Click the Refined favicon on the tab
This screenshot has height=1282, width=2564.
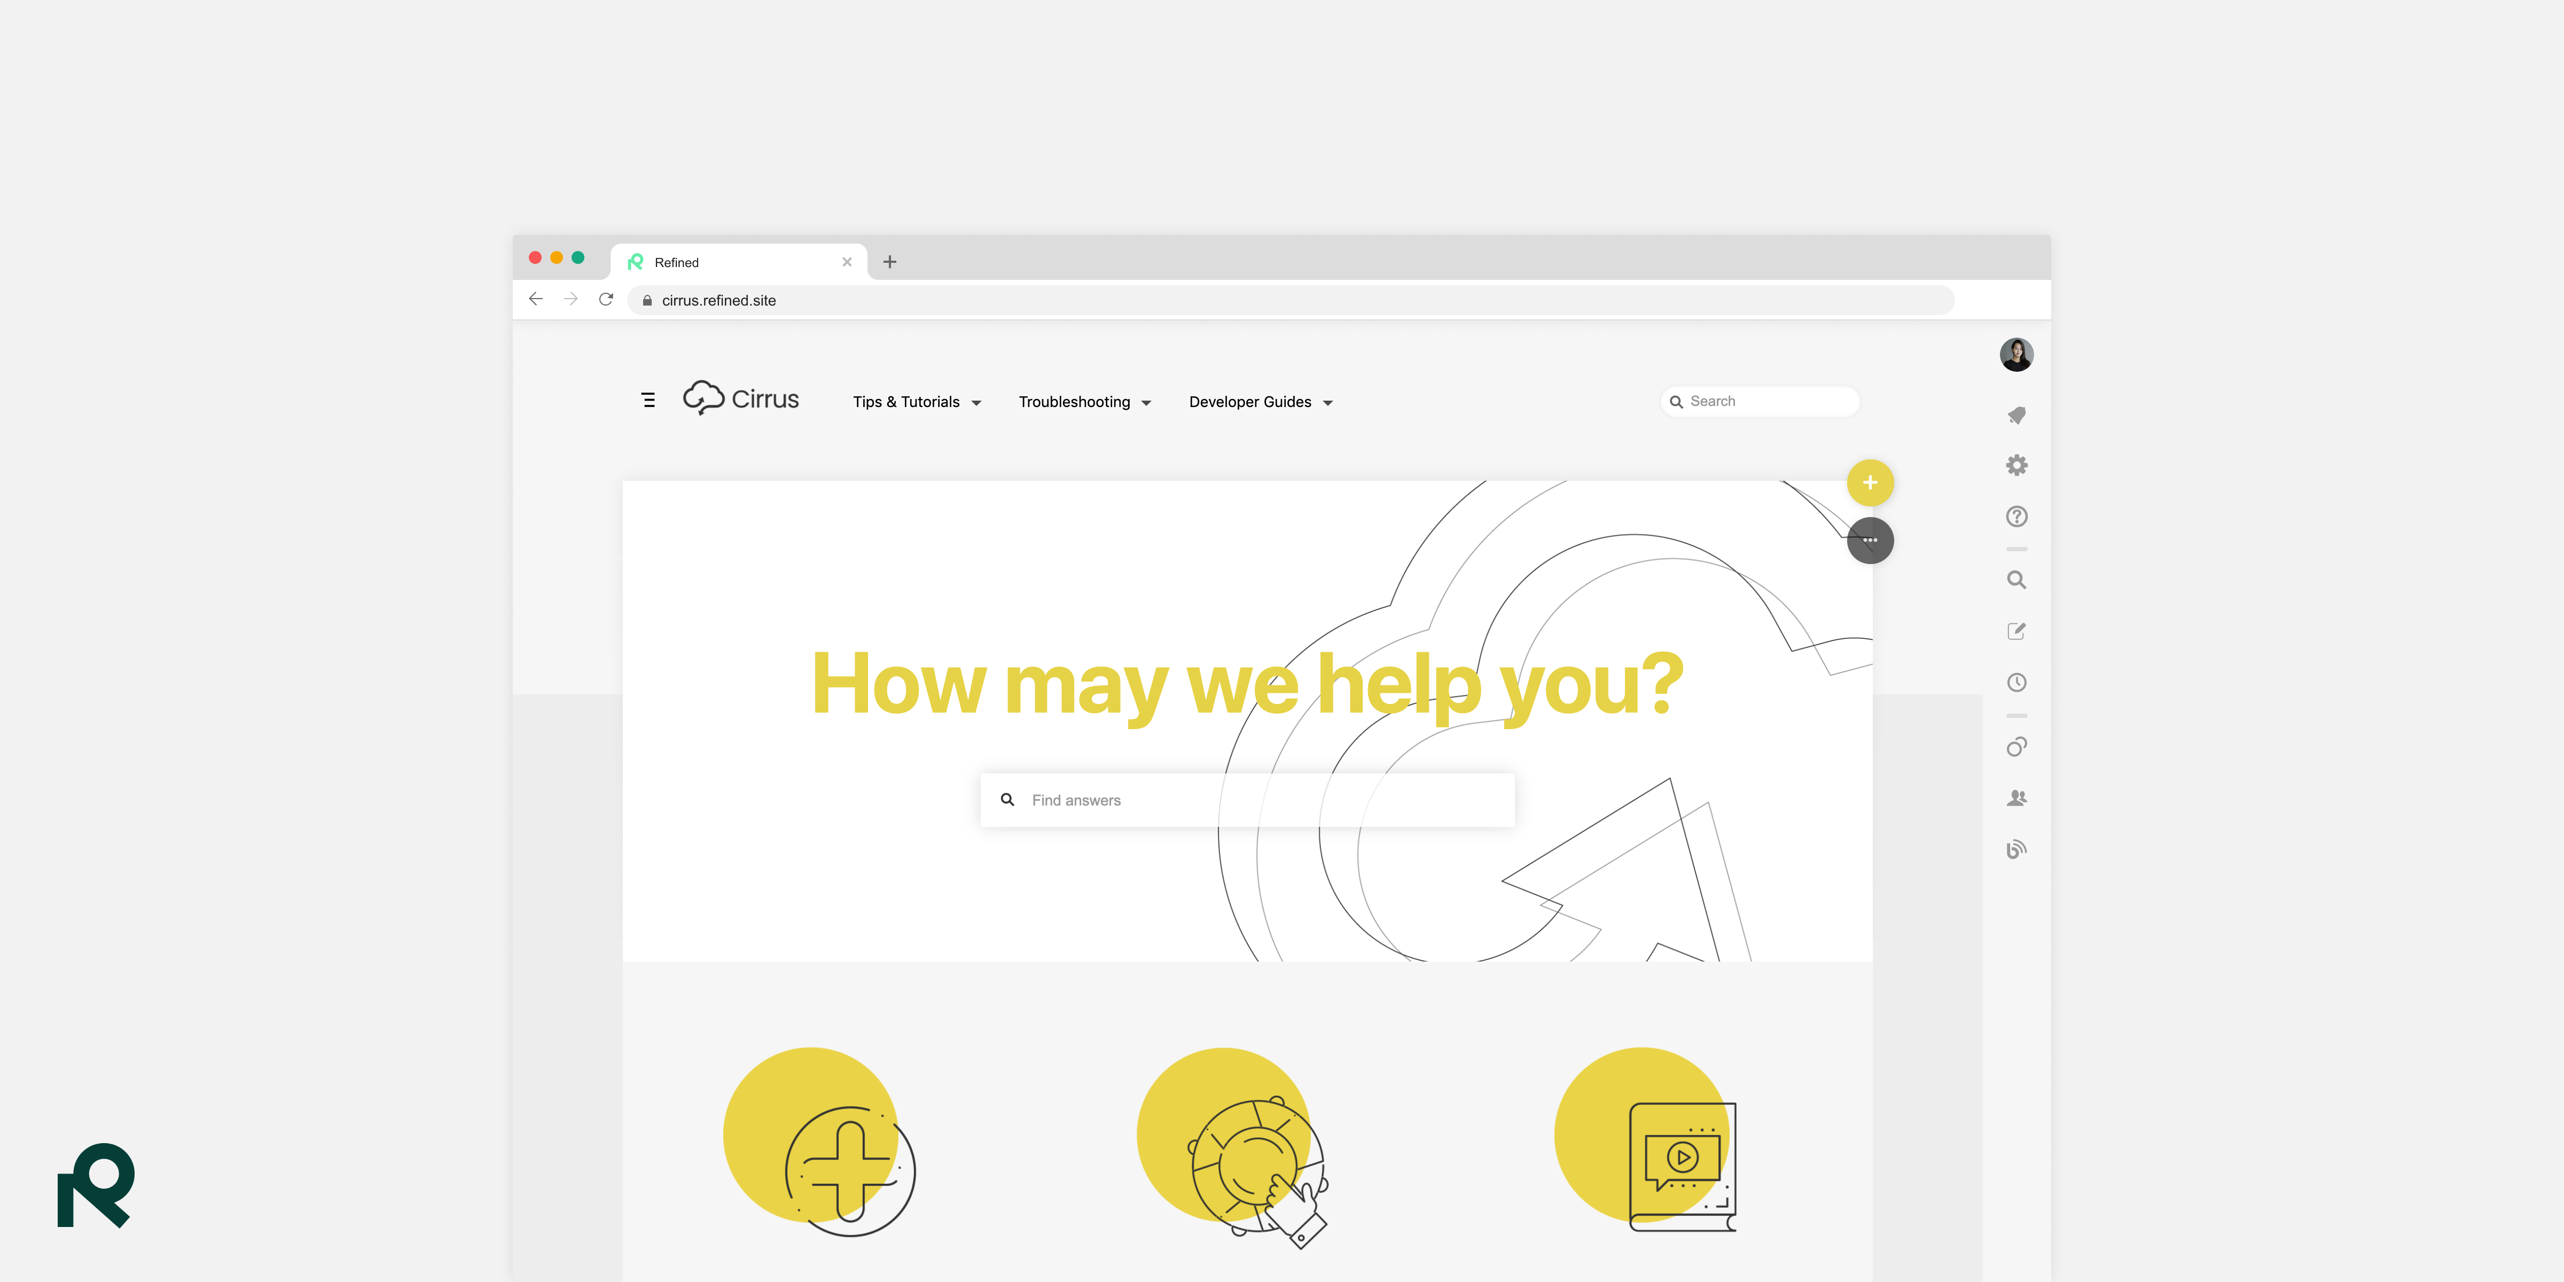[635, 262]
